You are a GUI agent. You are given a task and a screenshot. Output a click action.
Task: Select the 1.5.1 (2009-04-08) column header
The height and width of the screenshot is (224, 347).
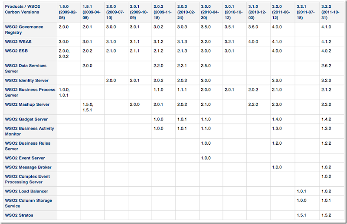(x=92, y=12)
